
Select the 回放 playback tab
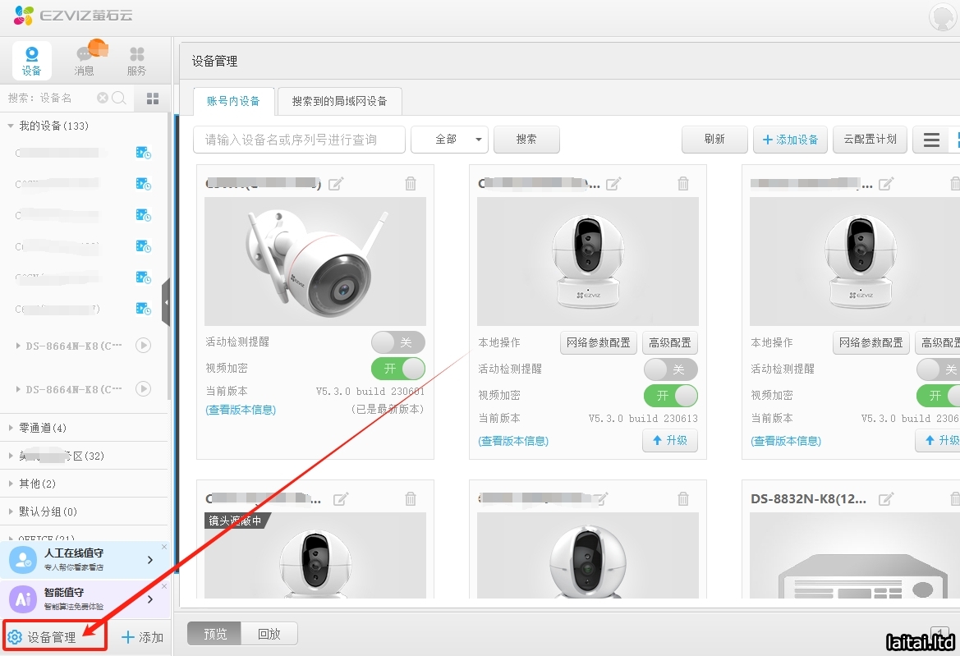269,634
